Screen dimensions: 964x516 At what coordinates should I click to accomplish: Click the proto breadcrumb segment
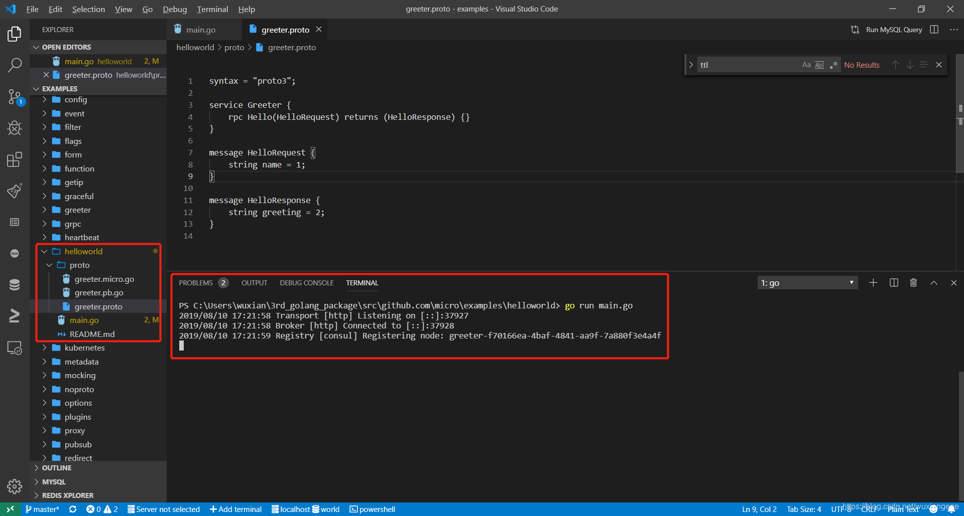(x=234, y=47)
